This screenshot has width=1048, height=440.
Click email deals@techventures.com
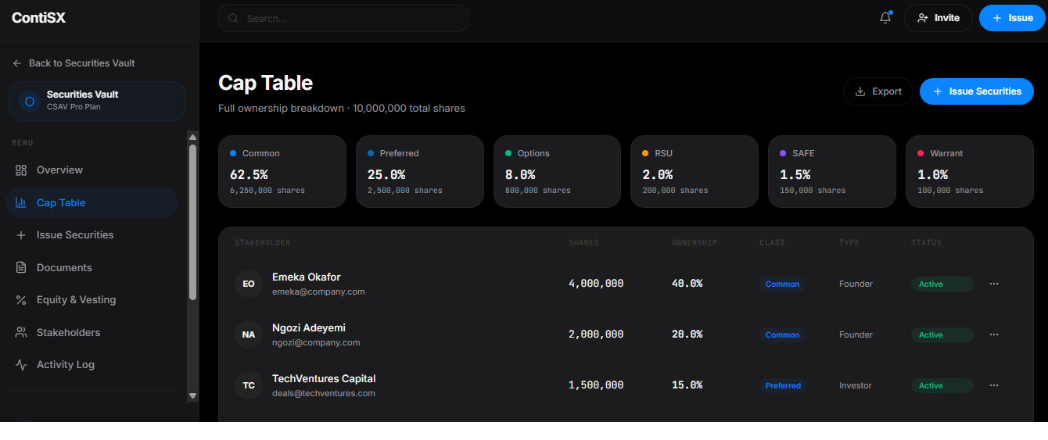pyautogui.click(x=324, y=393)
